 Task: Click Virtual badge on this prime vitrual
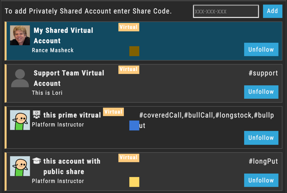pyautogui.click(x=113, y=112)
